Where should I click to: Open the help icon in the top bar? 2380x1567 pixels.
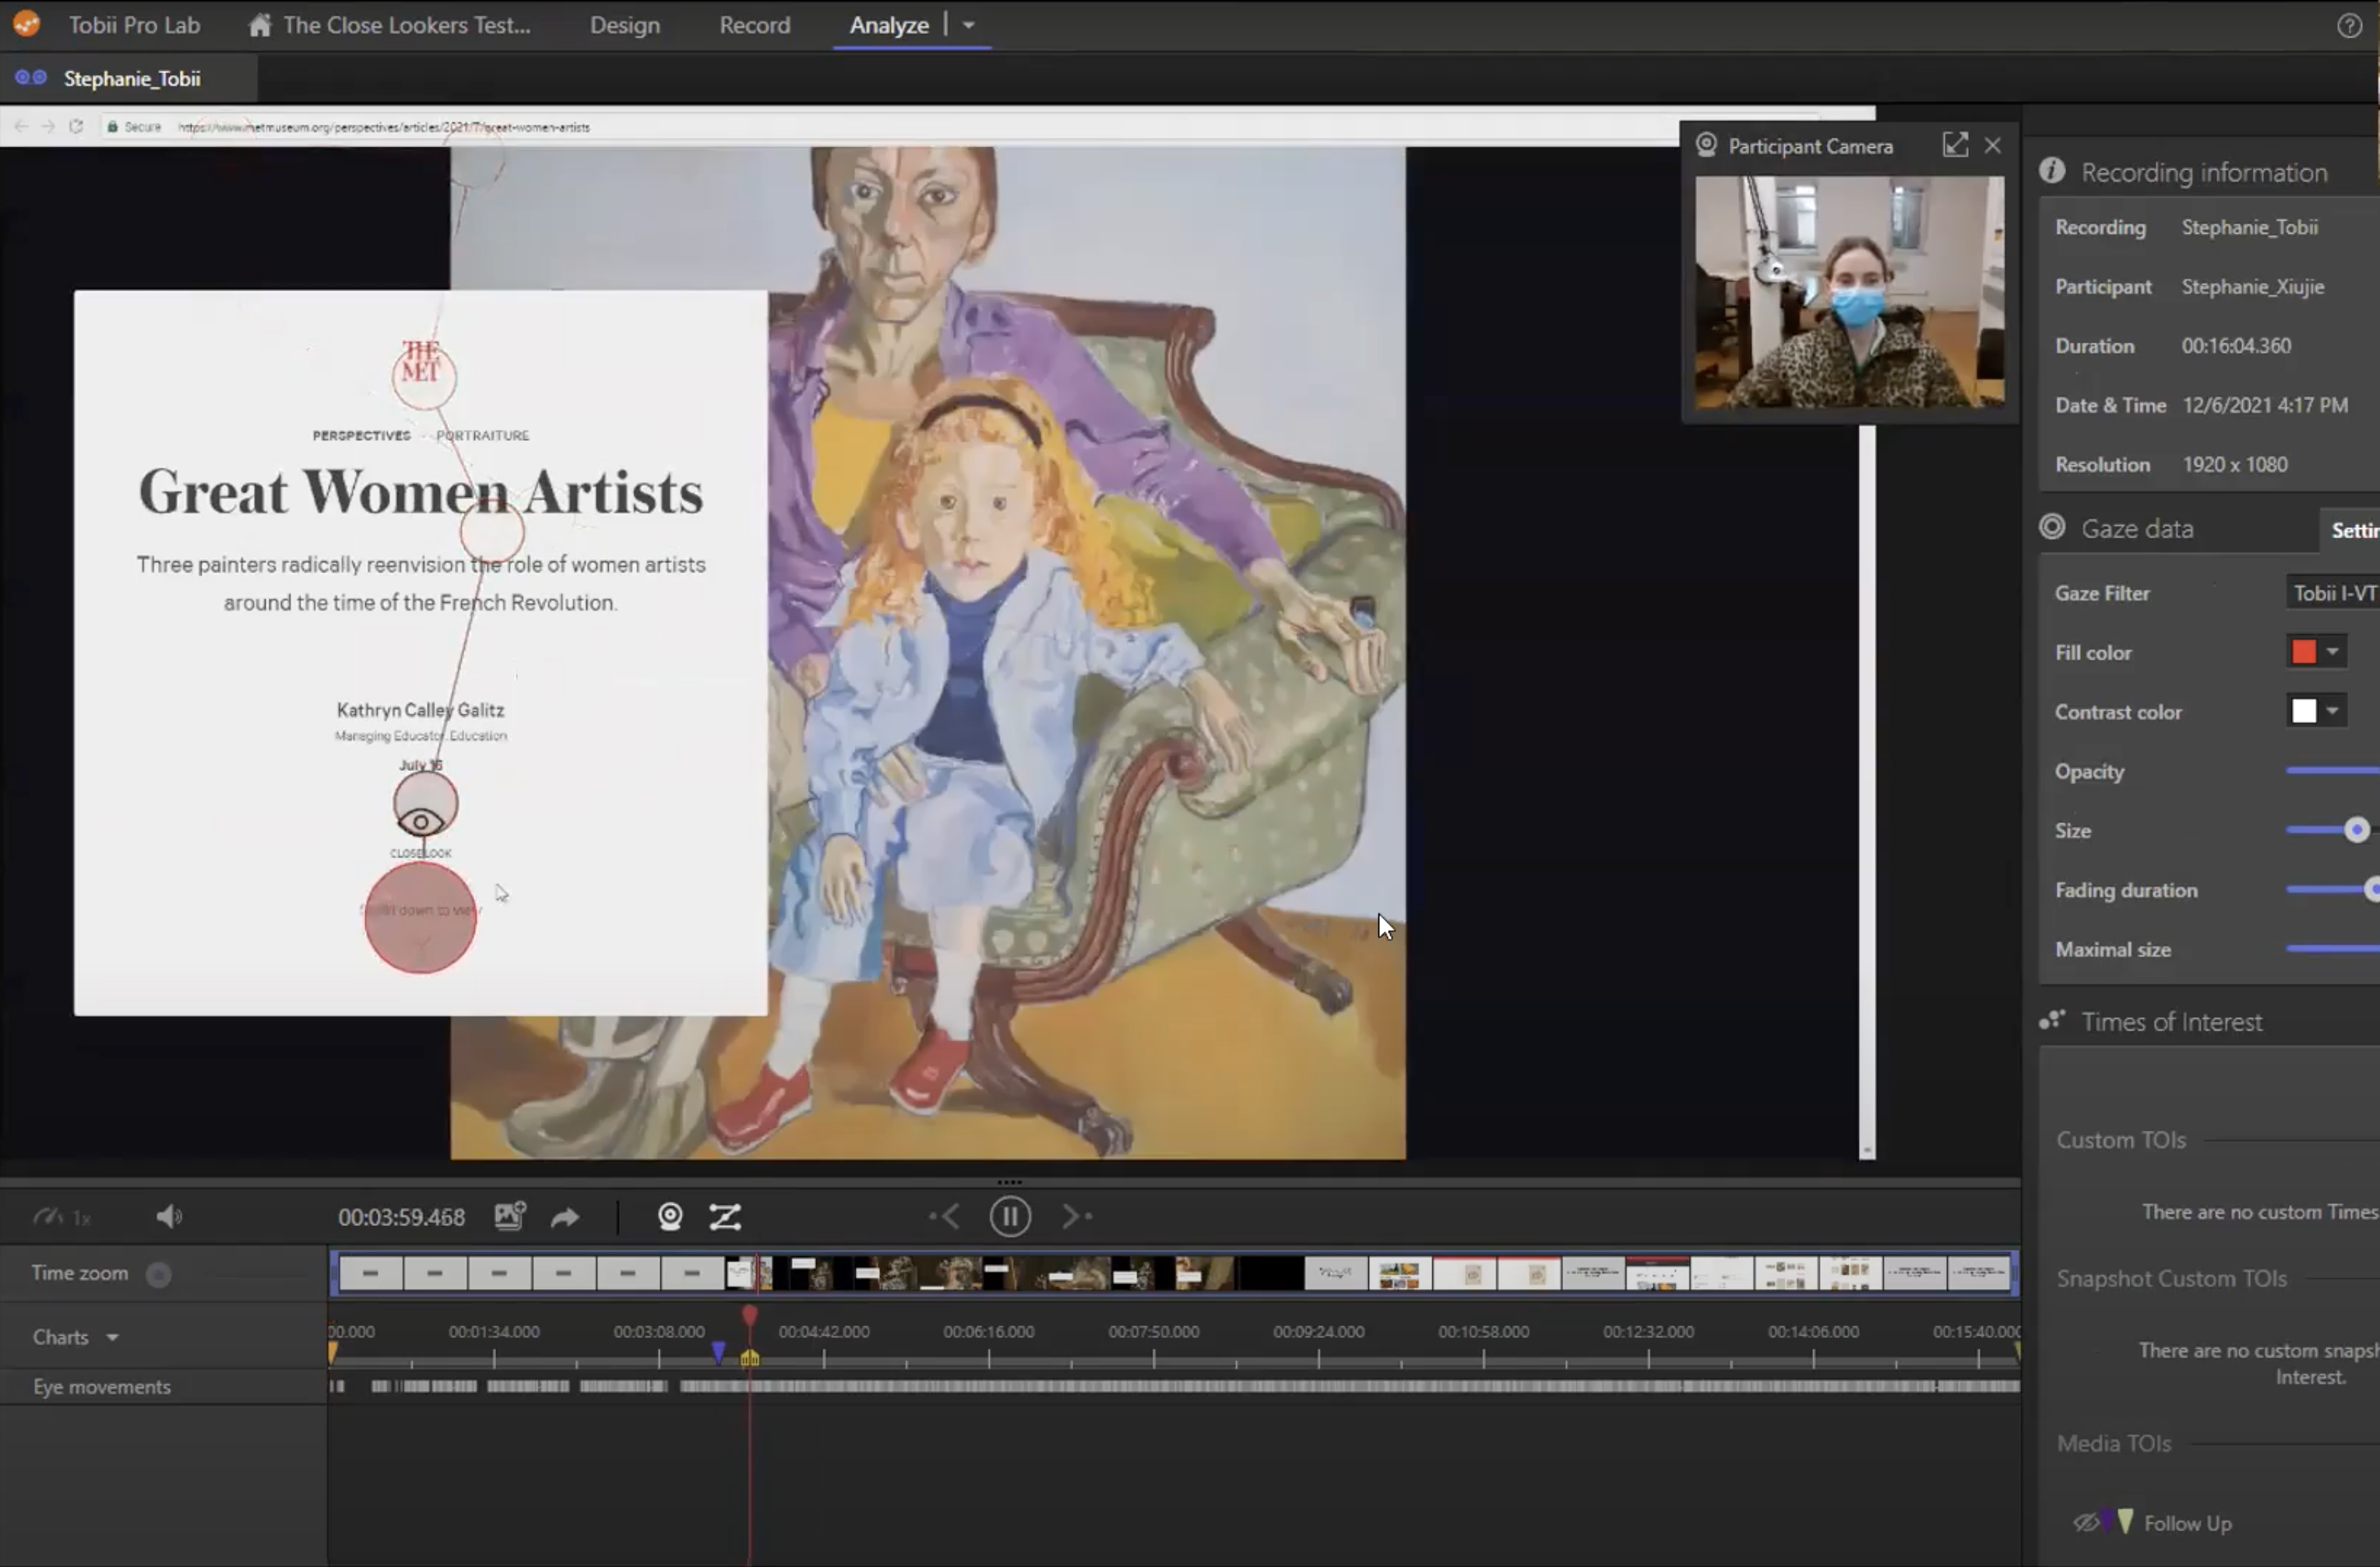[x=2349, y=26]
